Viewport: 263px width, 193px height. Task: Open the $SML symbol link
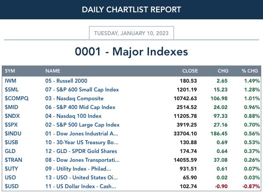11,90
